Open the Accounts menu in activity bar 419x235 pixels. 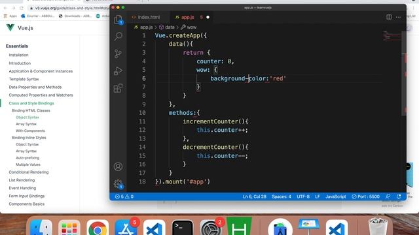click(x=118, y=167)
